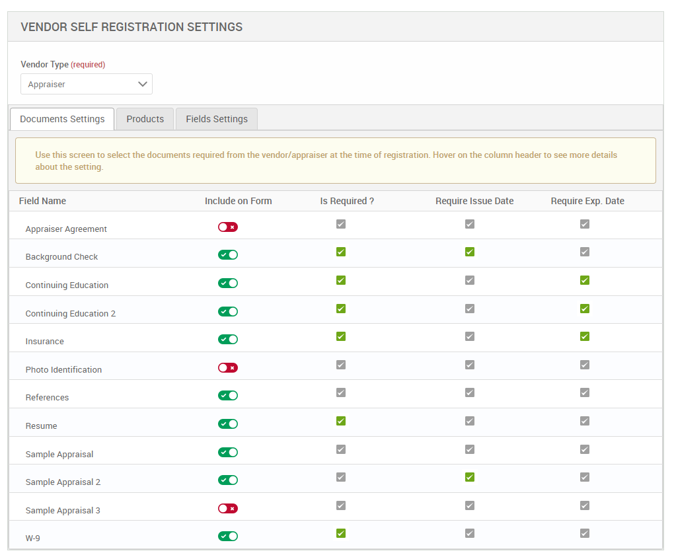This screenshot has height=557, width=674.
Task: Uncheck Is Required for Resume
Action: [341, 421]
